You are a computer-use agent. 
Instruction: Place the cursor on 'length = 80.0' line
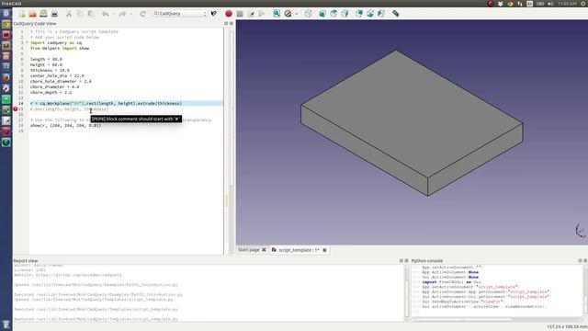point(46,59)
